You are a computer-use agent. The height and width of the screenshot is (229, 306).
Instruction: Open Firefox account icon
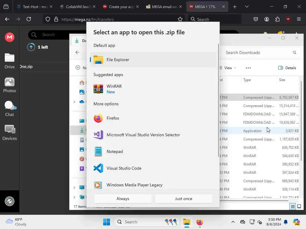267,19
